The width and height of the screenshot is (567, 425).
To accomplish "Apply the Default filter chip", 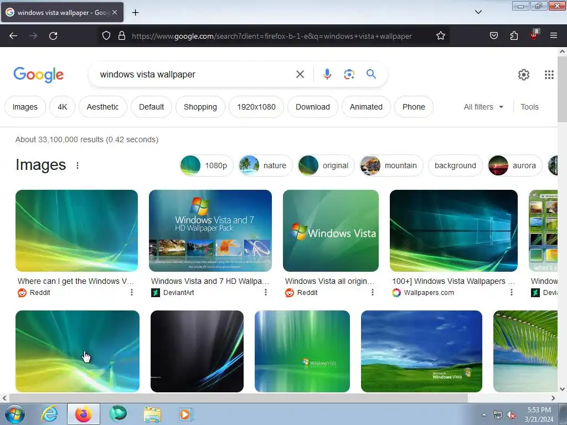I will click(x=151, y=107).
